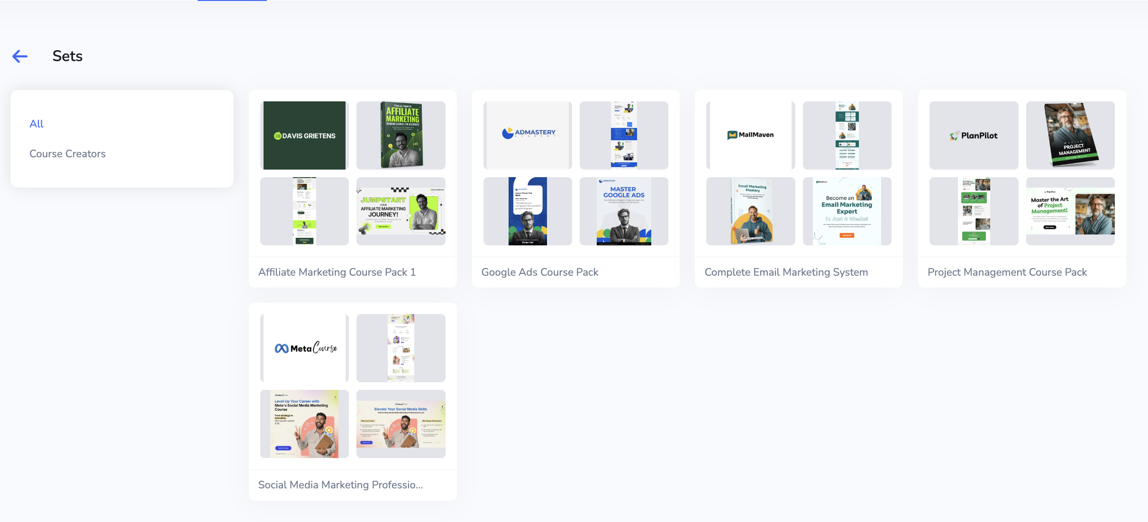Click the Ultimate Affiliate Marketing book cover
This screenshot has width=1148, height=522.
click(401, 135)
